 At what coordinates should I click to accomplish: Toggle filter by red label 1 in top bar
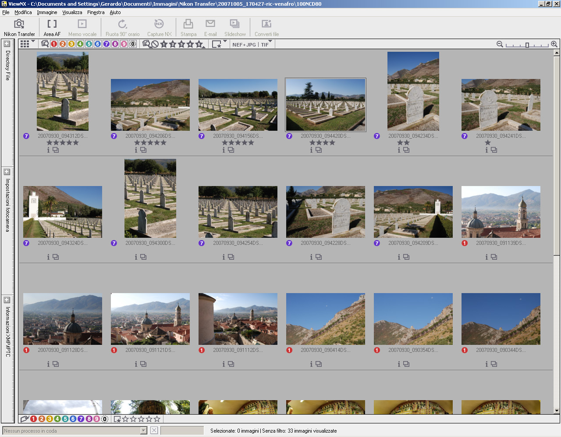(54, 44)
